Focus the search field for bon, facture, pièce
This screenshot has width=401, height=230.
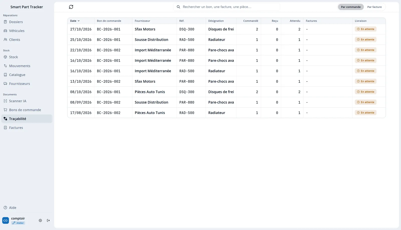point(227,7)
